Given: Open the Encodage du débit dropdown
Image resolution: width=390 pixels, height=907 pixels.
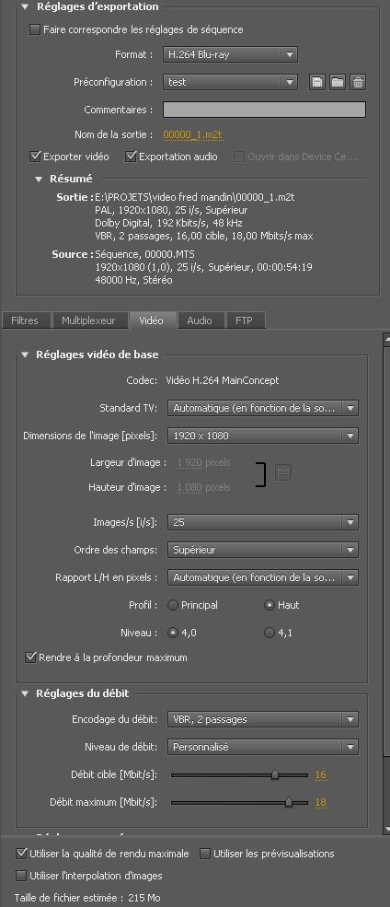Looking at the screenshot, I should tap(263, 719).
